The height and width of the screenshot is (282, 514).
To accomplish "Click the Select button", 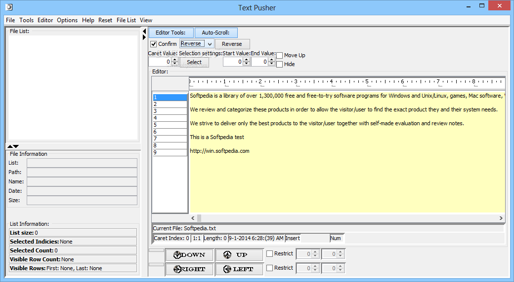I will pos(194,62).
